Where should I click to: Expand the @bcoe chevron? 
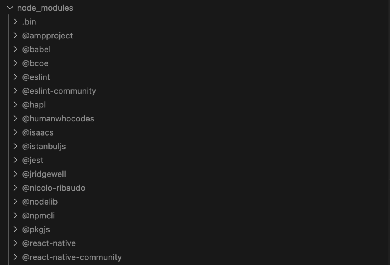[x=15, y=63]
